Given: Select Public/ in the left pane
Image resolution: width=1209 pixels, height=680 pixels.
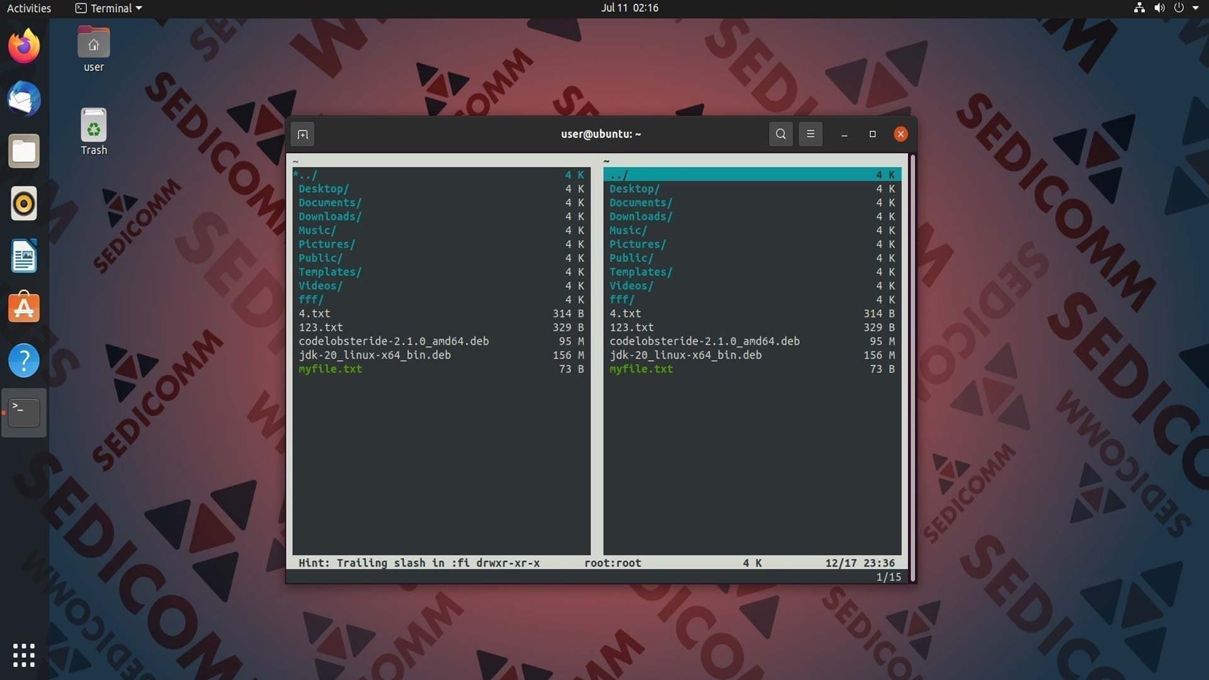Looking at the screenshot, I should [x=441, y=258].
